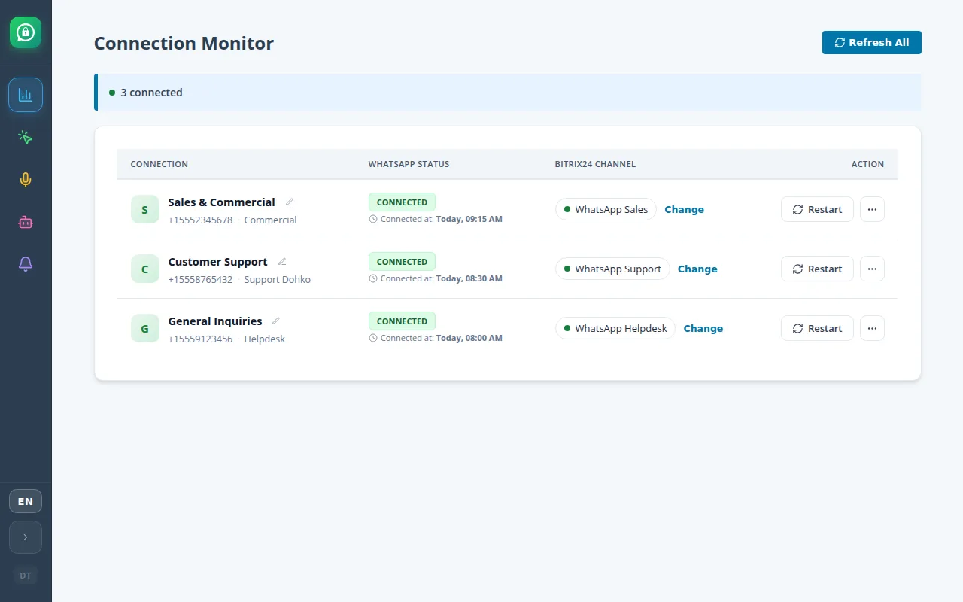This screenshot has height=602, width=963.
Task: Click CONNECTED badge for Customer Support
Action: [402, 262]
